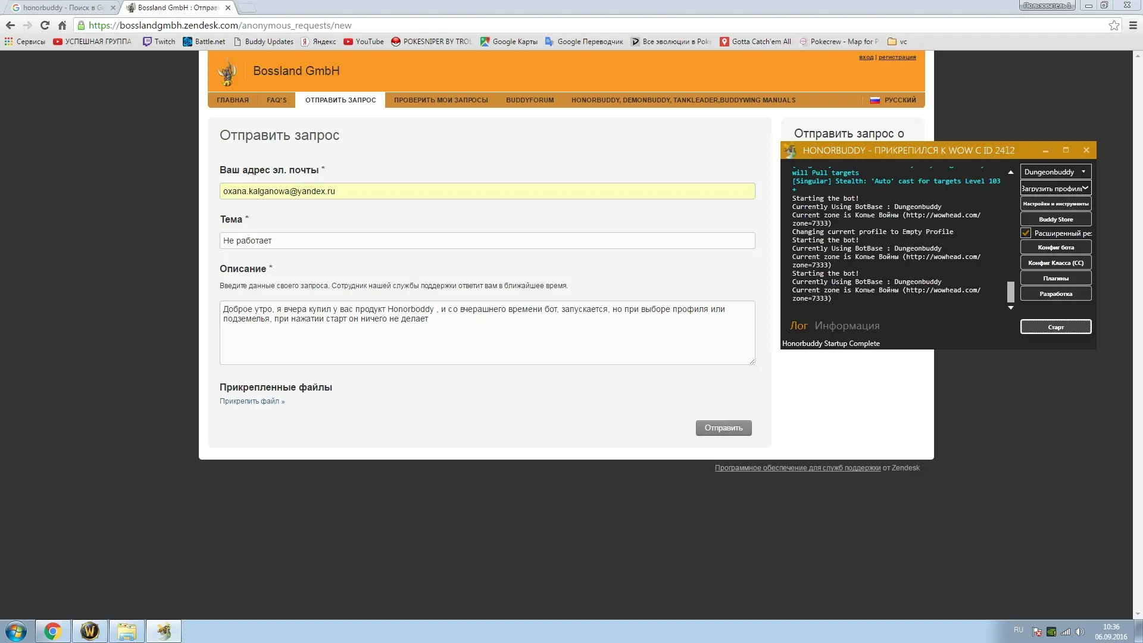The image size is (1143, 643).
Task: Click the Honorbuddy log scrollbar thumb
Action: click(x=1010, y=292)
